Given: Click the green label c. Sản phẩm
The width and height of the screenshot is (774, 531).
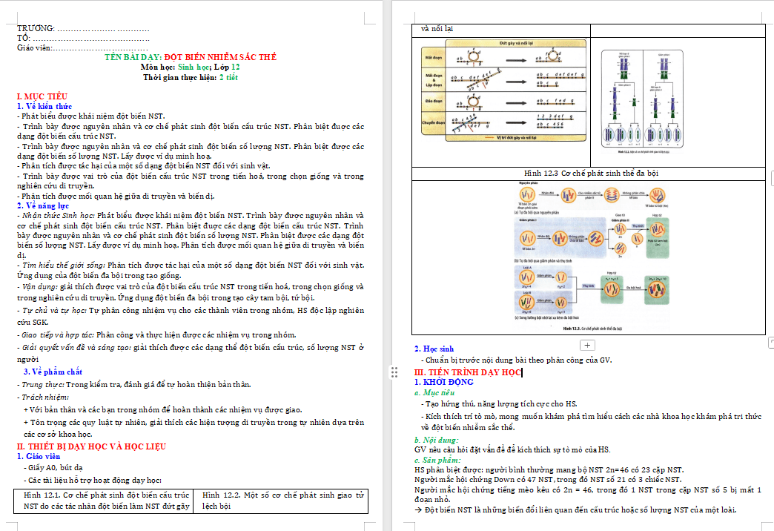Looking at the screenshot, I should pos(437,460).
